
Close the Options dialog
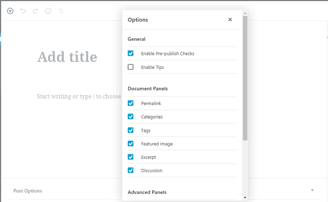click(x=230, y=20)
